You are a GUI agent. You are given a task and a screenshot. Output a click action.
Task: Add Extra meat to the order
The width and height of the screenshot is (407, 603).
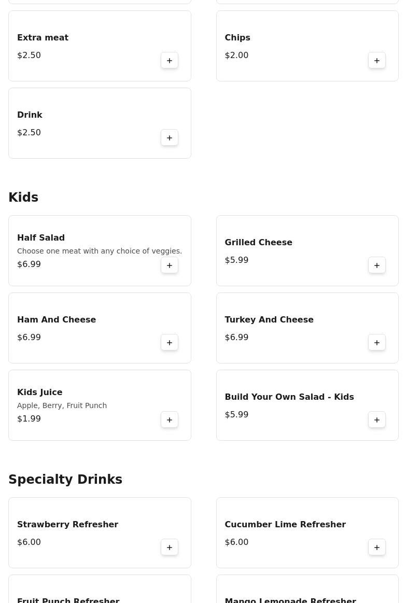(x=170, y=61)
